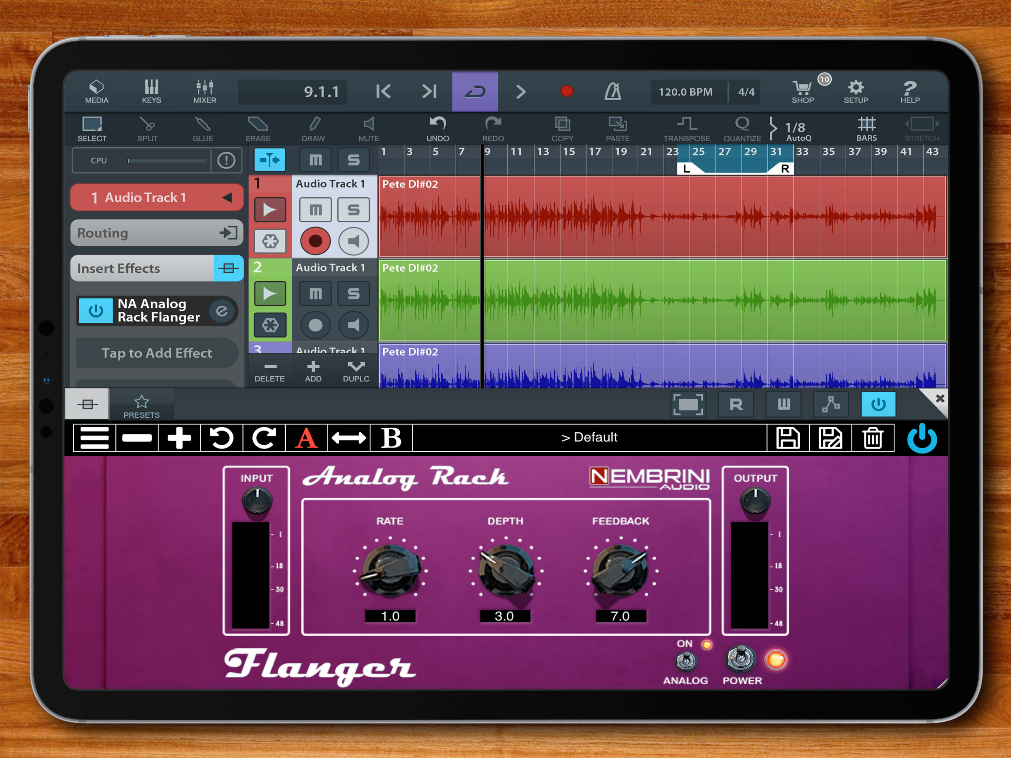This screenshot has height=758, width=1011.
Task: Open the Mixer view
Action: click(x=204, y=91)
